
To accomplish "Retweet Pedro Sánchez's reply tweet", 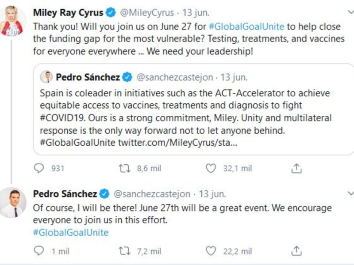I will point(124,251).
